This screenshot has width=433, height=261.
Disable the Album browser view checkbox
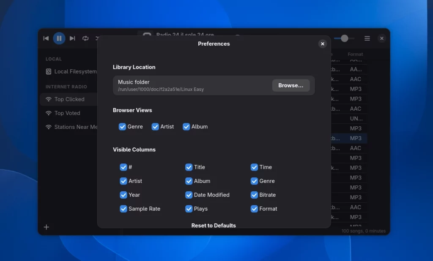pyautogui.click(x=186, y=127)
